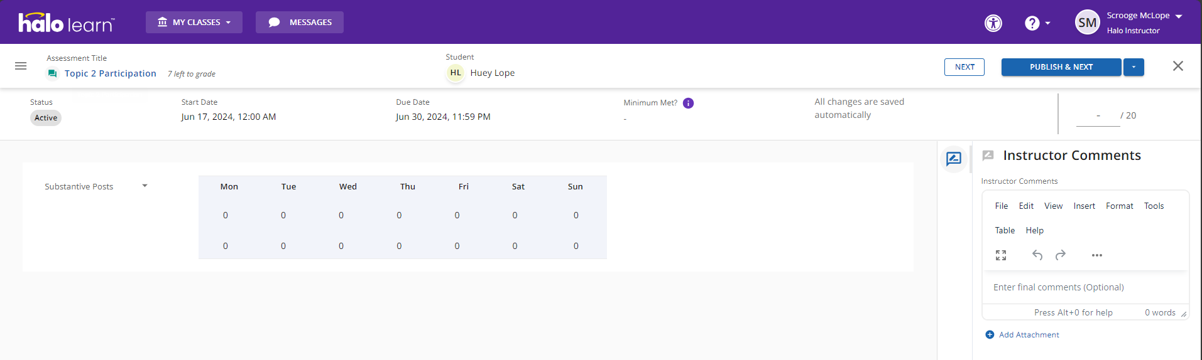
Task: Click the Minimum Met info icon
Action: tap(688, 103)
